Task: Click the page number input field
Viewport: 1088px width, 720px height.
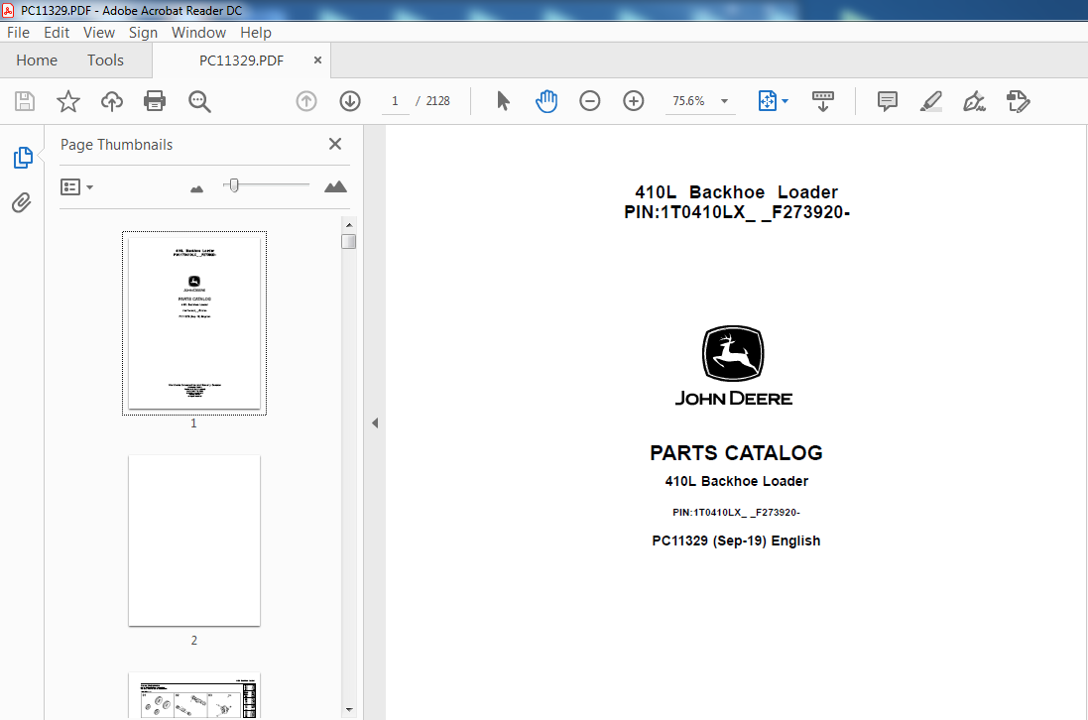Action: coord(395,101)
